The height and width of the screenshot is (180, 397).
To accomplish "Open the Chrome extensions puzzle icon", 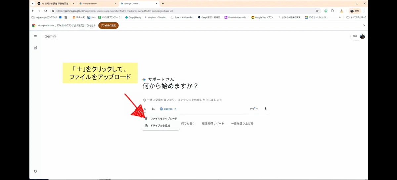I will point(332,11).
